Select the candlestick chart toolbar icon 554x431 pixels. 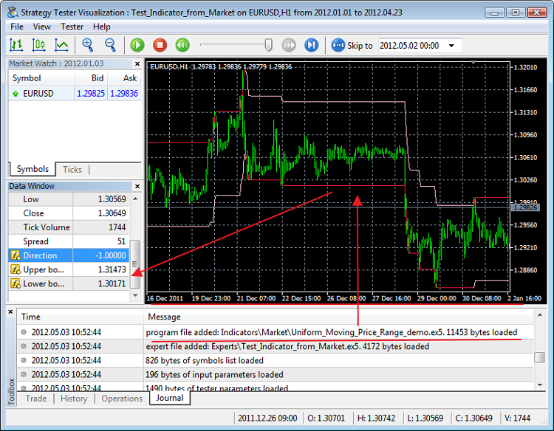coord(39,45)
